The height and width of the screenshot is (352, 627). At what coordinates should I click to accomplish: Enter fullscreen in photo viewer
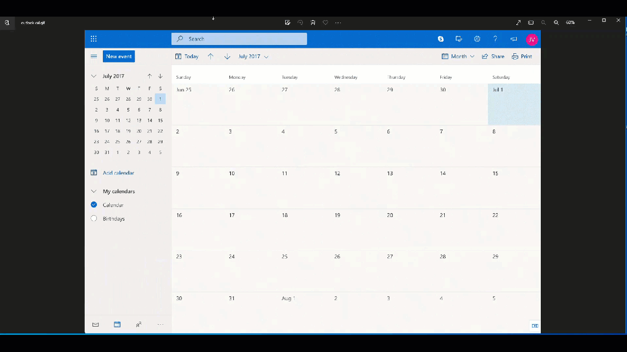(518, 22)
